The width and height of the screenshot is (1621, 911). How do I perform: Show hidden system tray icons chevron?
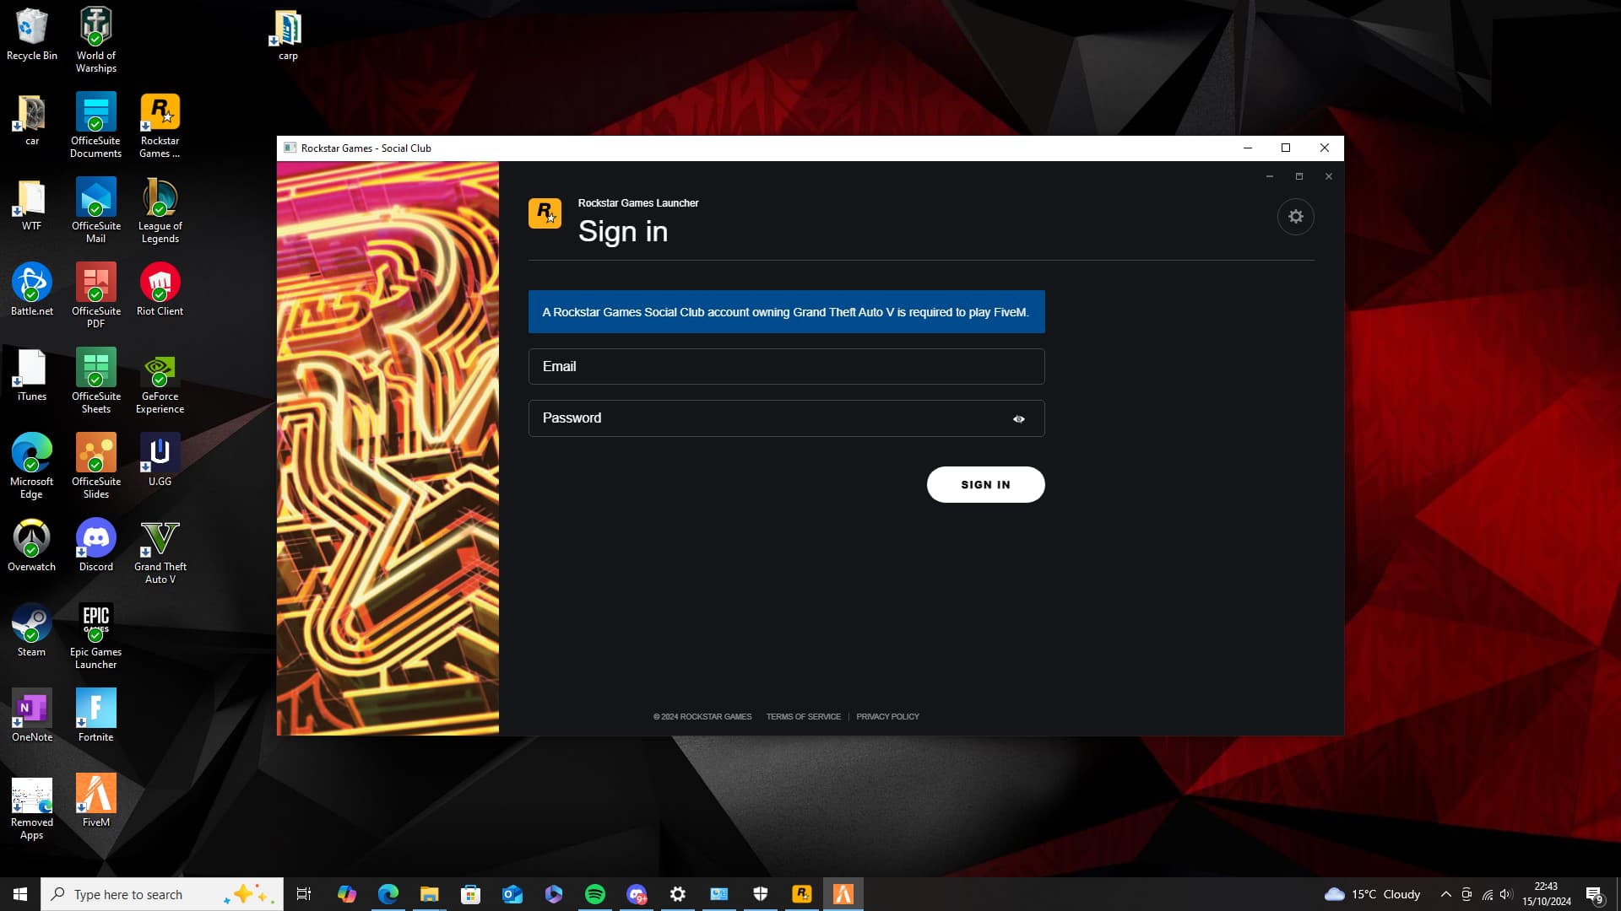pyautogui.click(x=1445, y=894)
